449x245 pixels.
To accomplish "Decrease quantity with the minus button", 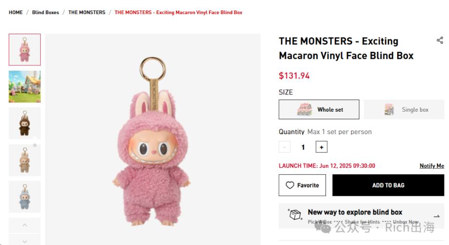I will pyautogui.click(x=284, y=147).
